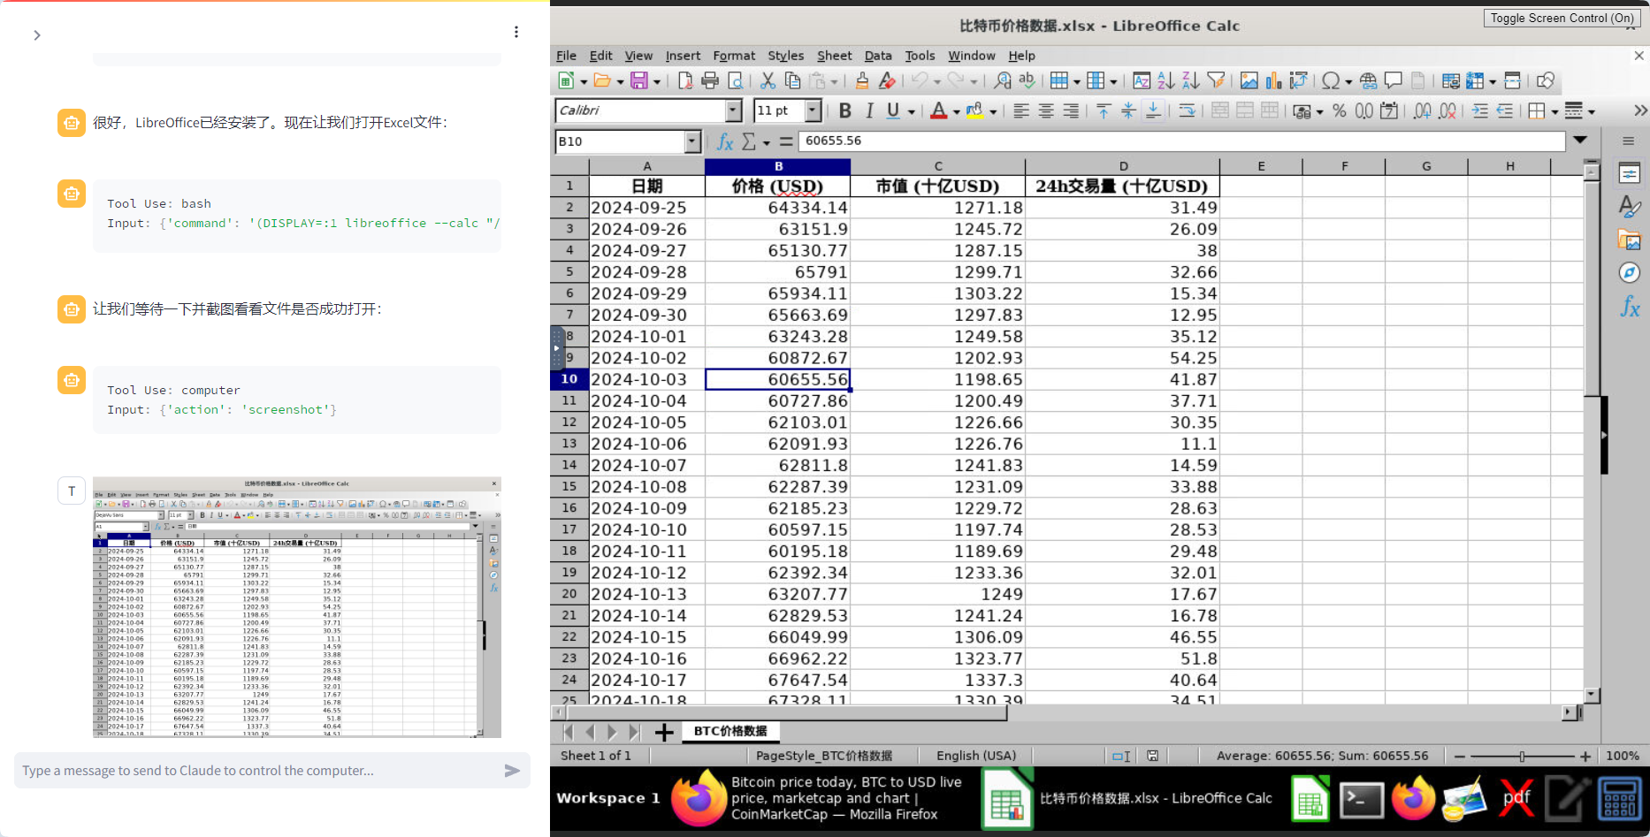Screen dimensions: 1650x837
Task: Open the File menu
Action: click(566, 56)
